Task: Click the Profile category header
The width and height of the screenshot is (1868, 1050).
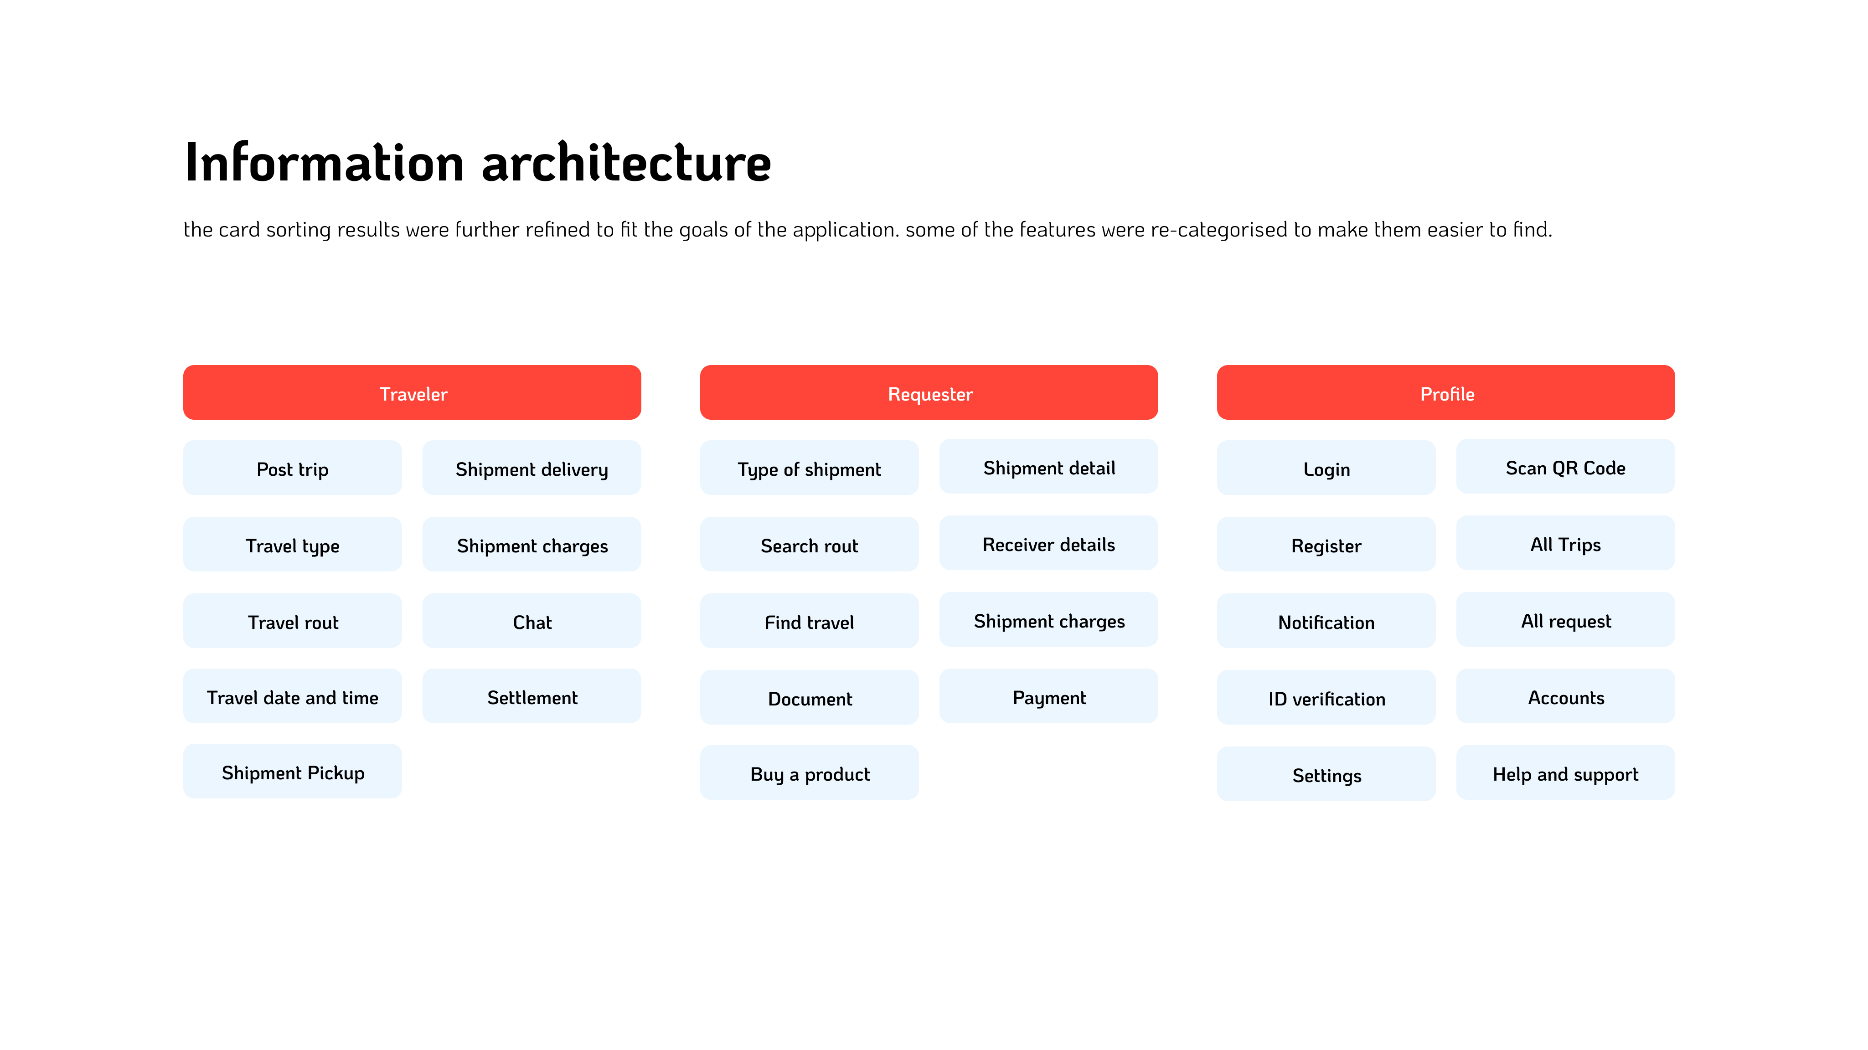Action: coord(1446,392)
